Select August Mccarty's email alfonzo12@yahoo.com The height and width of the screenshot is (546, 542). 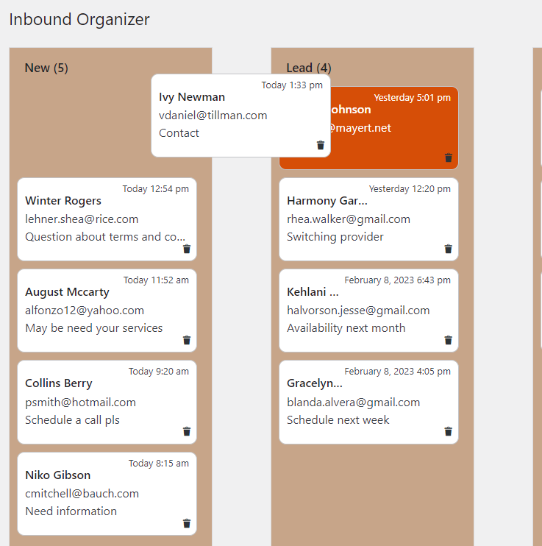[x=85, y=311]
